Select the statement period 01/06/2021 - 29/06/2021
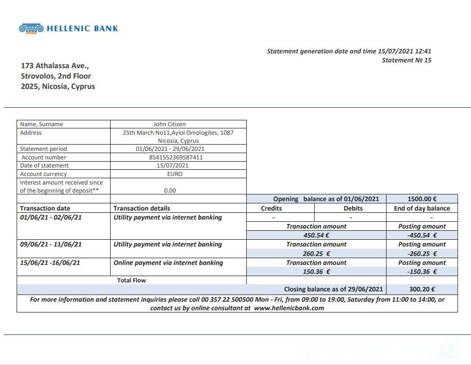Screen dimensions: 471x365 tap(170, 149)
